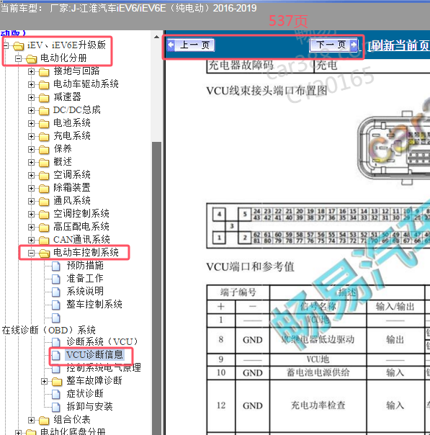Click the 诊断系统（VCU） document icon

click(x=56, y=342)
